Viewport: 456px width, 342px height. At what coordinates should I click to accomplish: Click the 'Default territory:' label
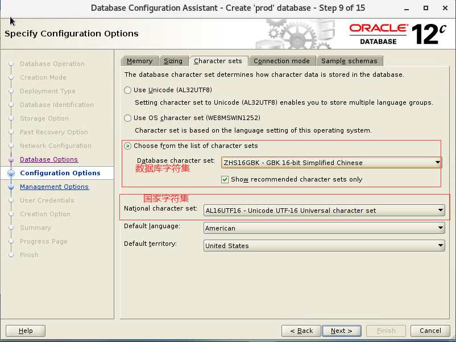pos(150,244)
